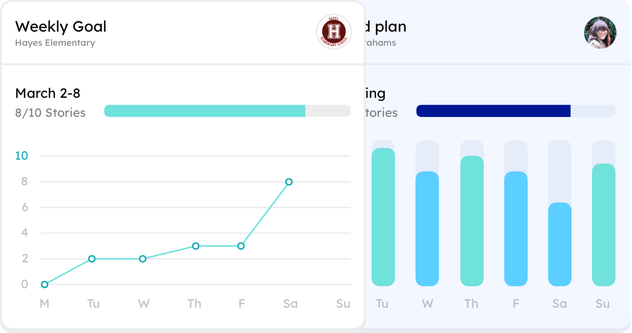The width and height of the screenshot is (632, 333).
Task: Click the Hayes Elementary subtitle
Action: point(55,43)
